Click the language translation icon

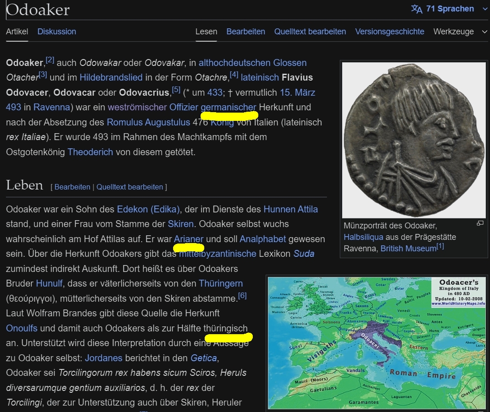coord(417,9)
